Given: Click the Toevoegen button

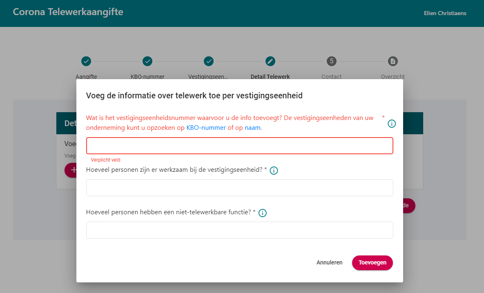Looking at the screenshot, I should [x=372, y=263].
